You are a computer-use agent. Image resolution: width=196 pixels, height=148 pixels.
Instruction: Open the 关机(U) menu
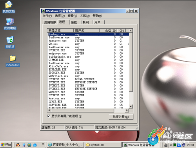[x=85, y=16]
